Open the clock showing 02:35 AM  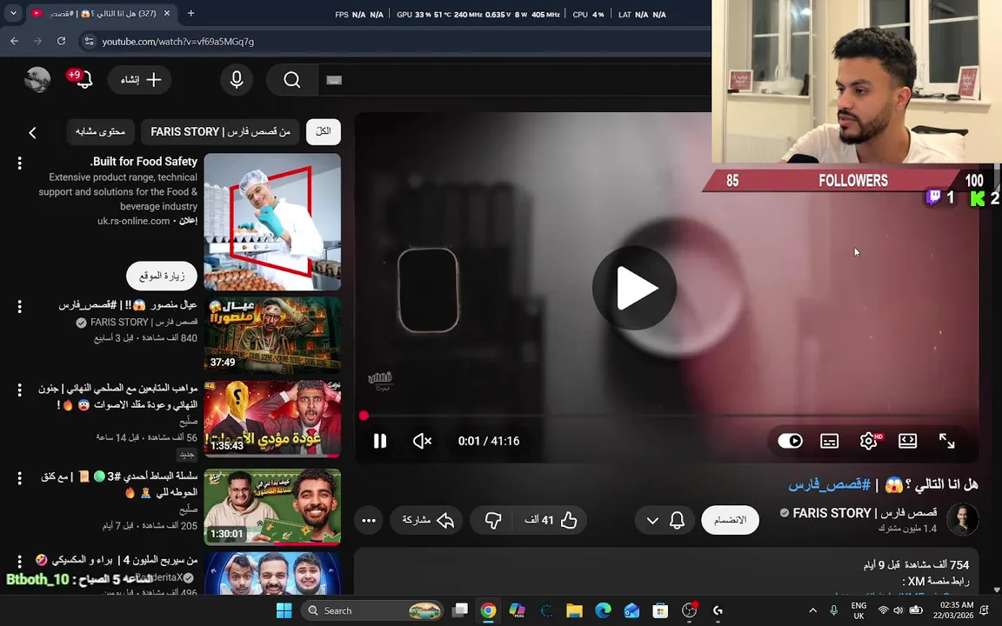click(952, 610)
